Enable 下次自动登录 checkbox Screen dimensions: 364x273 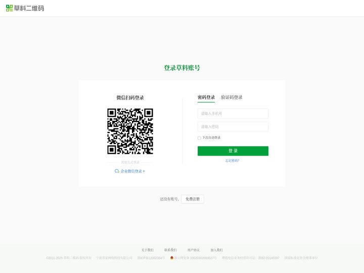[199, 138]
